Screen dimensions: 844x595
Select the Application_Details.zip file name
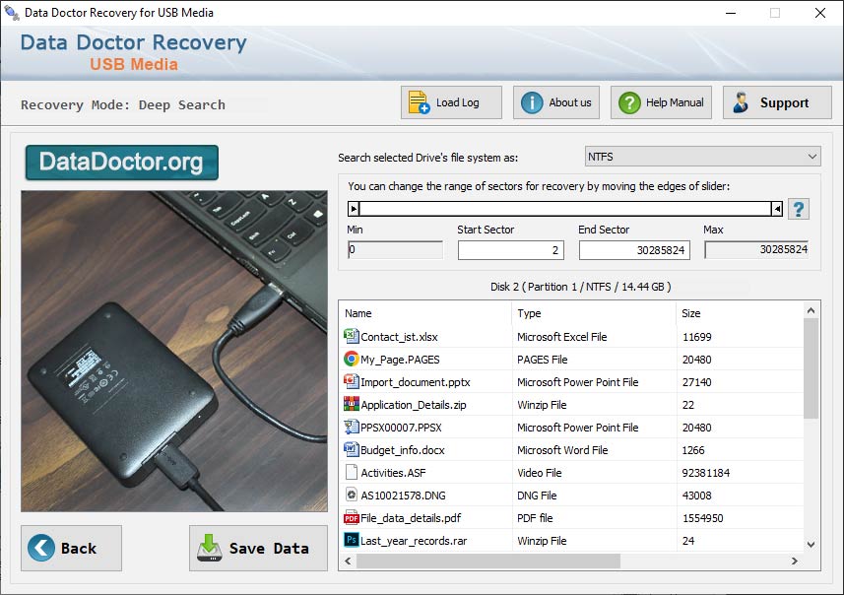[414, 405]
